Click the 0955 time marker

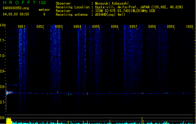click(96, 27)
